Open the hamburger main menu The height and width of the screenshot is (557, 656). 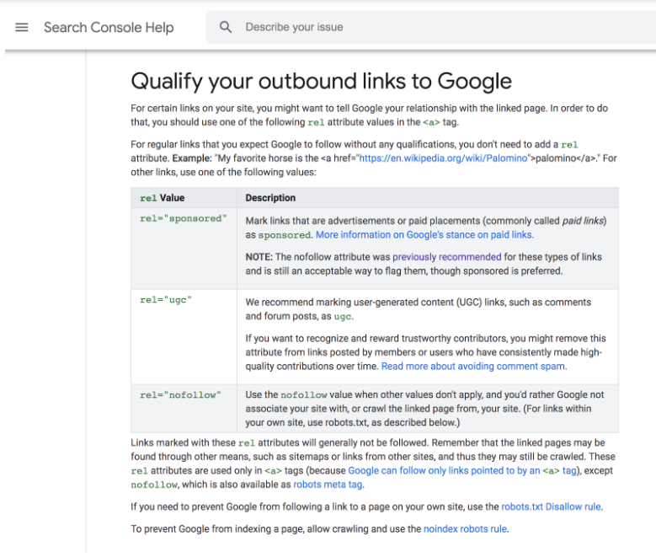pos(22,28)
